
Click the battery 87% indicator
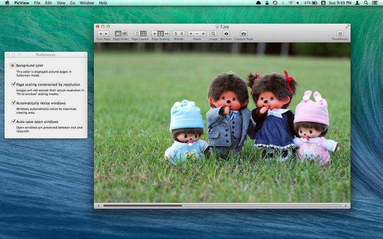click(311, 3)
